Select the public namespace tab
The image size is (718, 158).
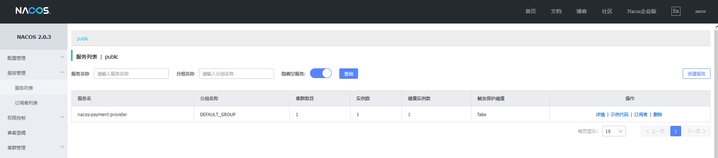[x=83, y=39]
